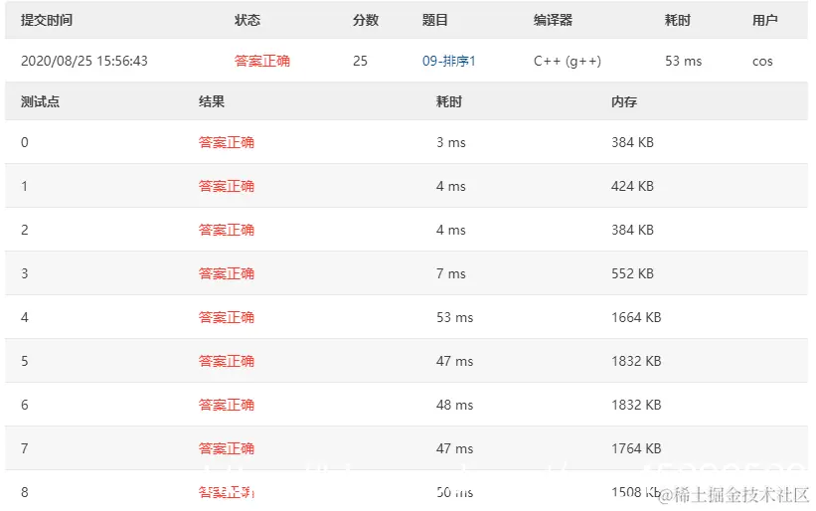Select the 4 ms time of test 2
Viewport: 816px width, 511px height.
[x=451, y=230]
